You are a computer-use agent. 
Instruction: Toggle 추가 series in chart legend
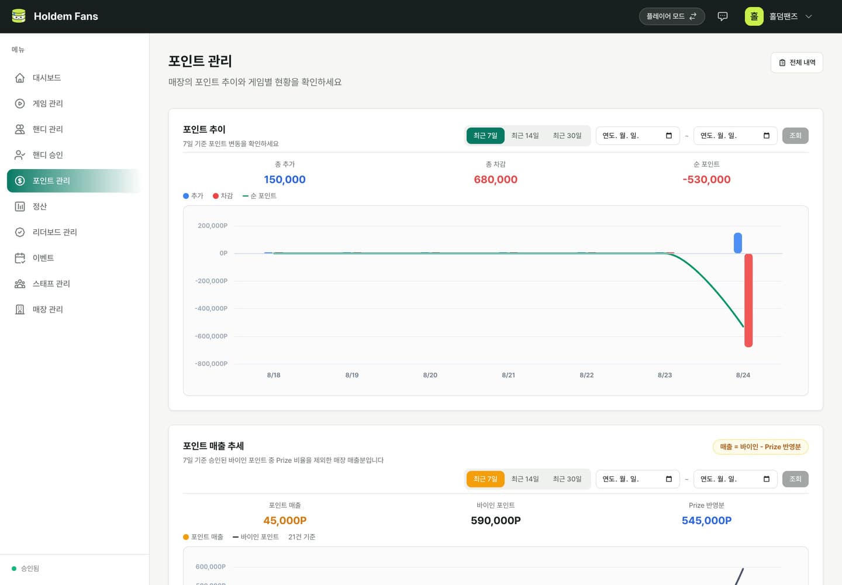pos(193,196)
